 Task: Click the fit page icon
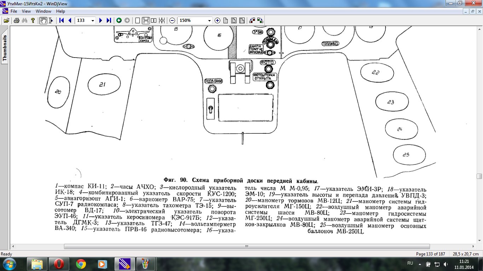click(x=242, y=20)
